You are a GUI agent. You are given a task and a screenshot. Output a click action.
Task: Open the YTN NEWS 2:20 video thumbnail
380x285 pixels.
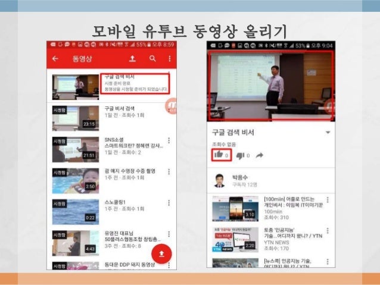click(x=235, y=240)
